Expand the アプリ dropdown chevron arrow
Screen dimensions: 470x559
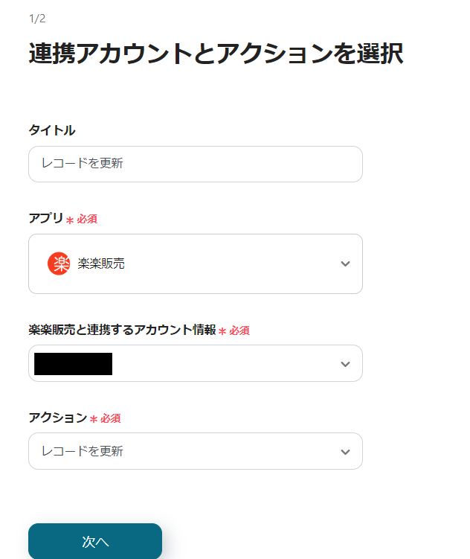click(344, 263)
